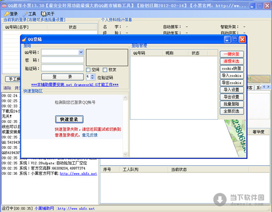
Task: Open the 登录 menu with key icon
Action: click(11, 14)
